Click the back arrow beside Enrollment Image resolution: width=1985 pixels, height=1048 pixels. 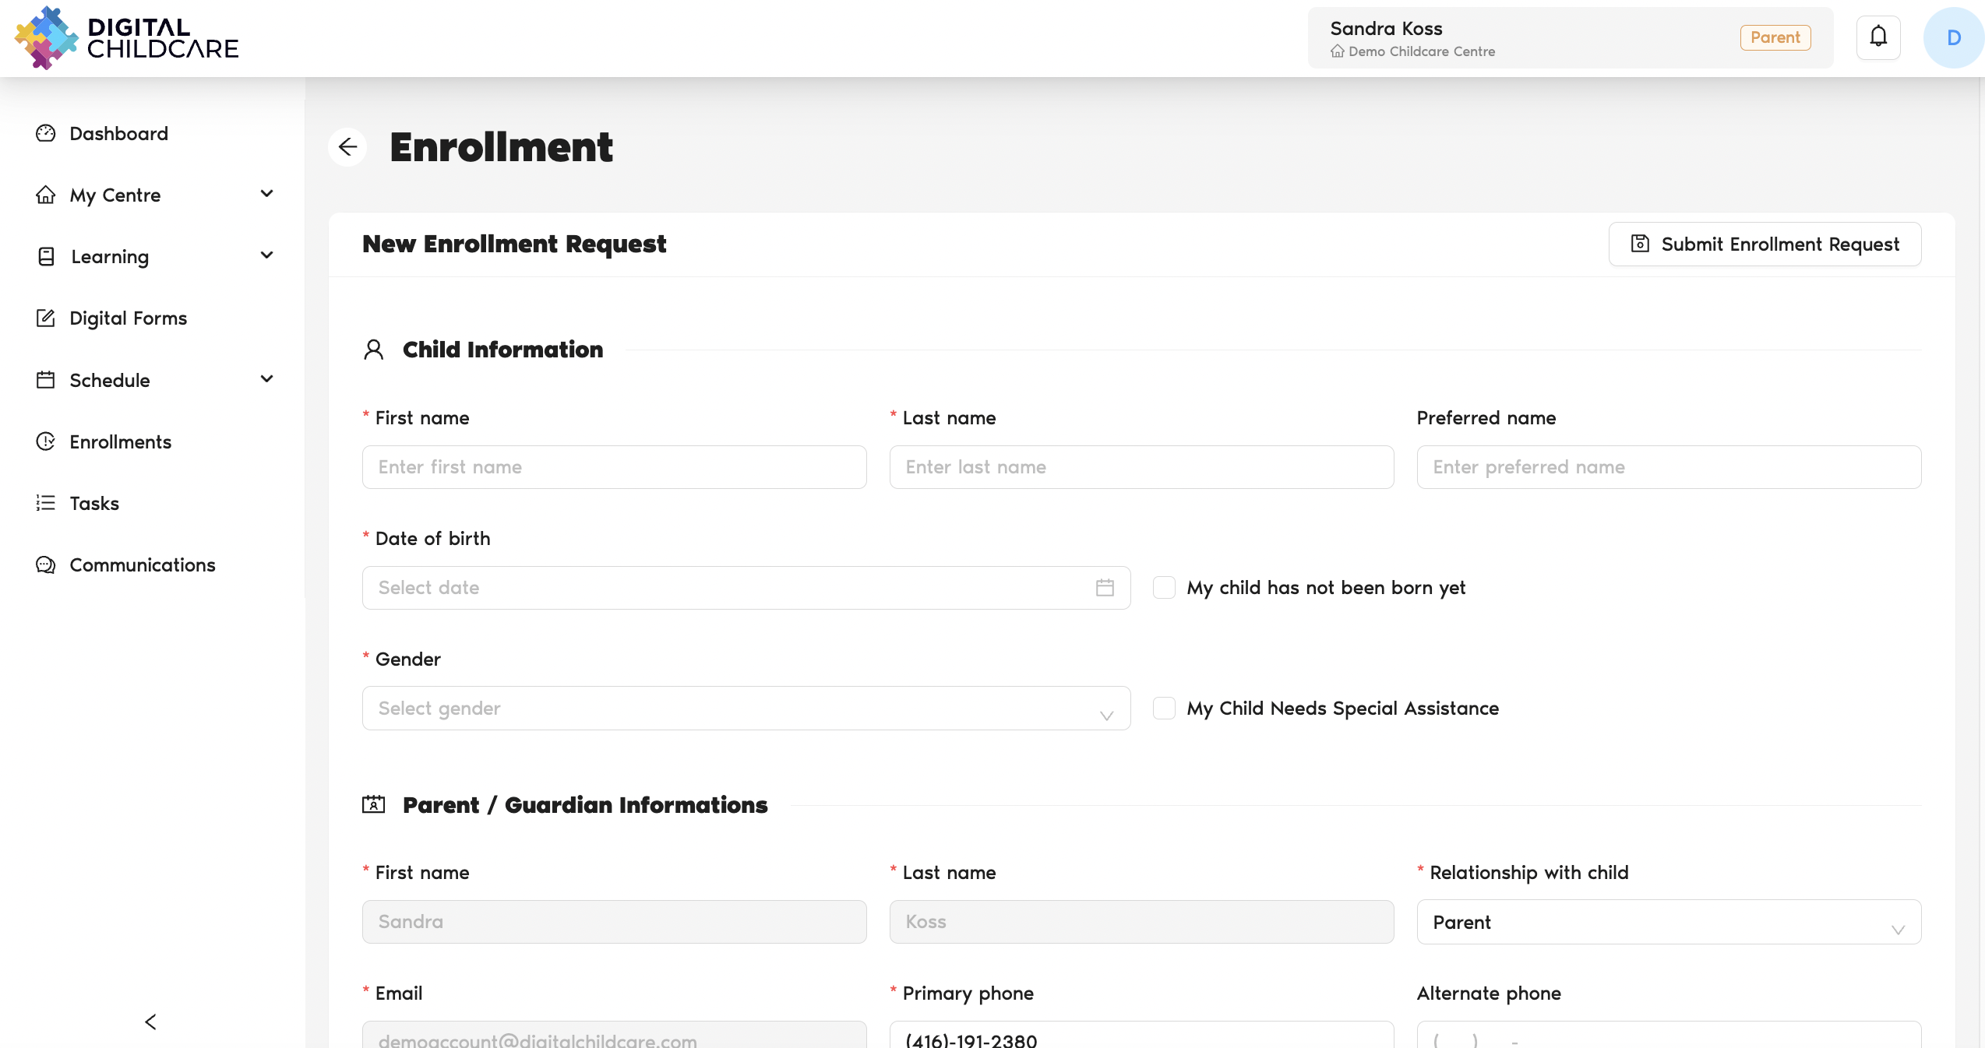coord(348,147)
